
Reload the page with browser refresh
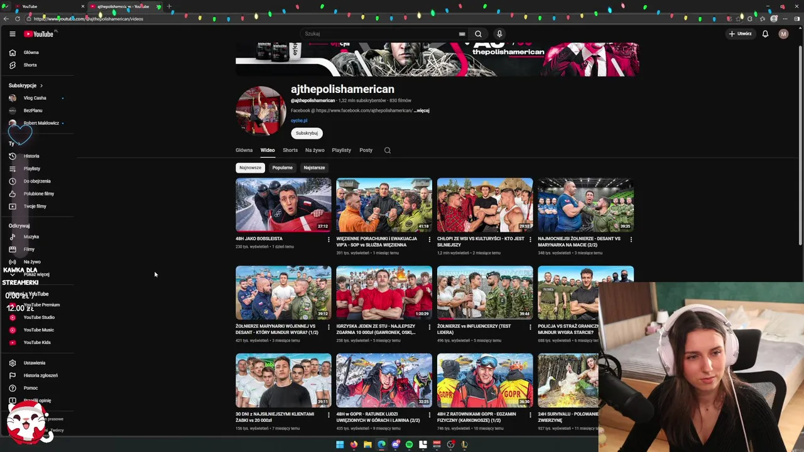pyautogui.click(x=18, y=19)
